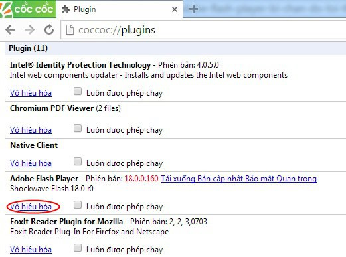The height and width of the screenshot is (257, 346).
Task: Click Flash version number 18.0.0.160
Action: [x=141, y=179]
